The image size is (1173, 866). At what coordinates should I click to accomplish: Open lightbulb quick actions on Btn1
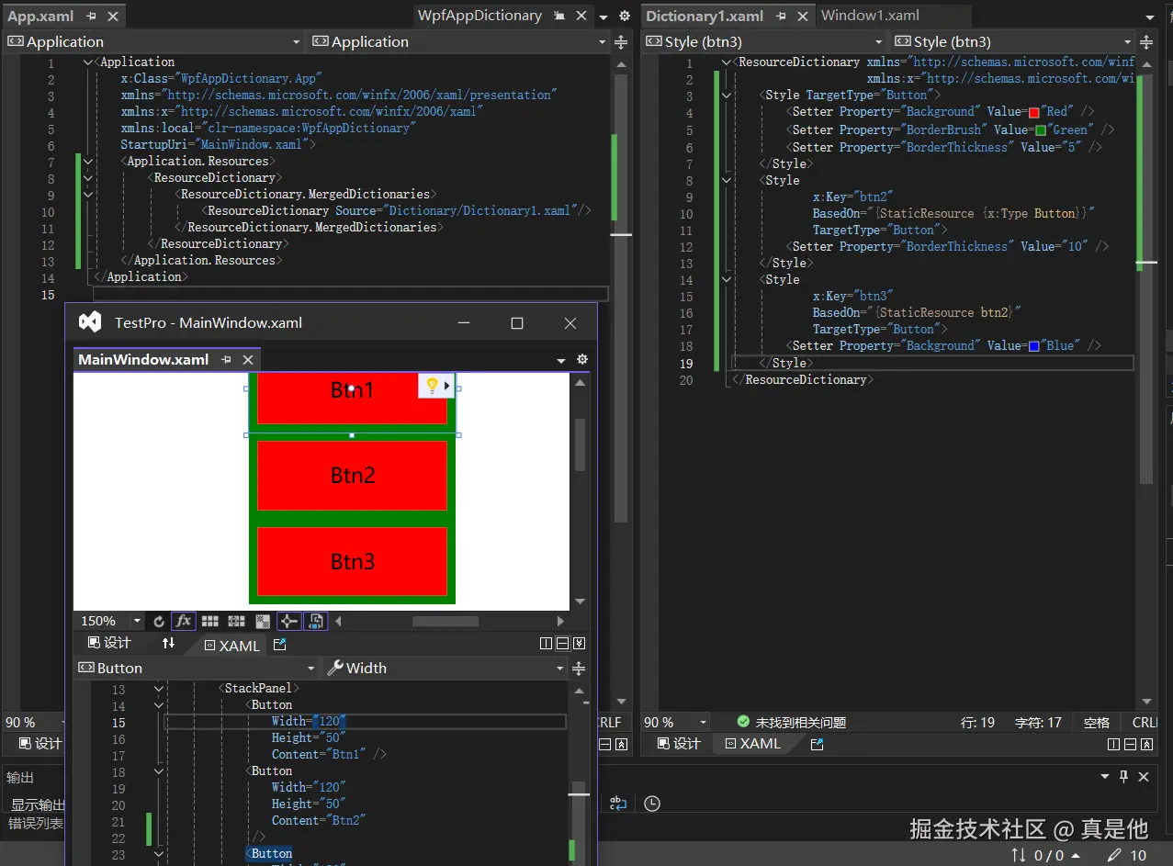[432, 386]
